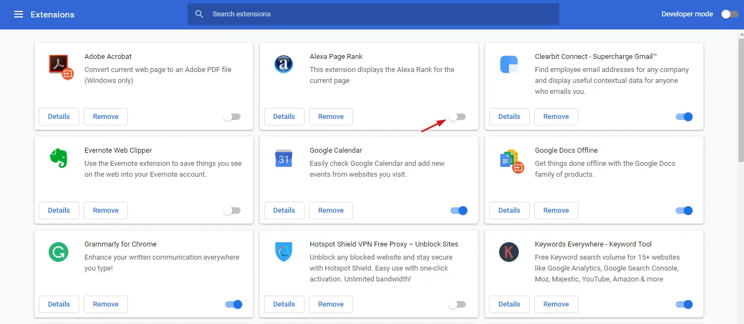Image resolution: width=744 pixels, height=324 pixels.
Task: Disable the Google Calendar extension
Action: [459, 211]
